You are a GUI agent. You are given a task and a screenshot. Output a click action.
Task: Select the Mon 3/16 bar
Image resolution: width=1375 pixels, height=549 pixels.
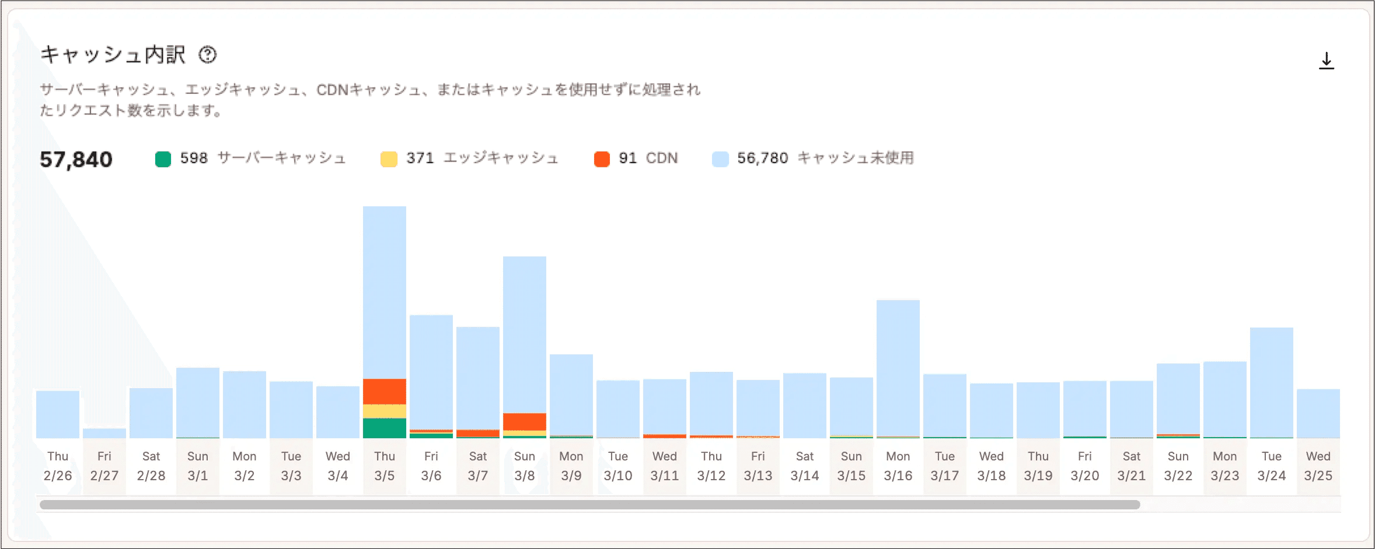click(898, 367)
